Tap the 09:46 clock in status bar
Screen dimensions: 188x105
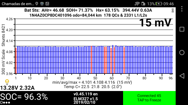tap(169, 4)
